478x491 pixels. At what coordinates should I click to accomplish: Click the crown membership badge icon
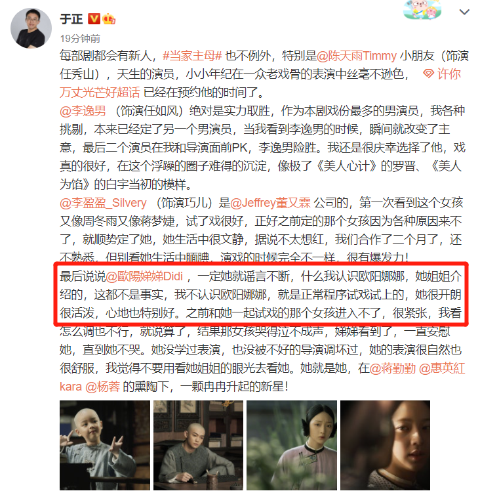(x=109, y=19)
